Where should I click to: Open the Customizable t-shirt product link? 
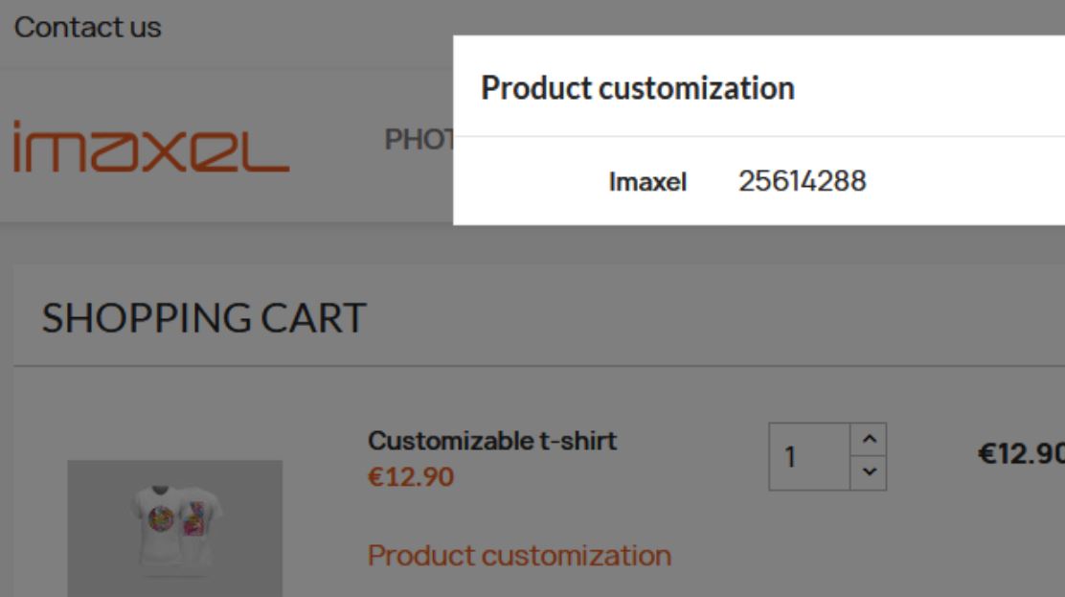tap(492, 441)
